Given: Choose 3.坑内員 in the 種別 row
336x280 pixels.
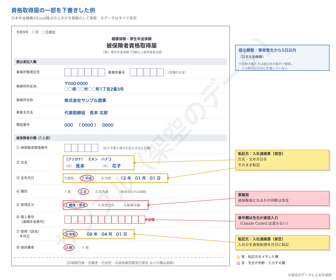Looking at the screenshot, I should point(102,192).
